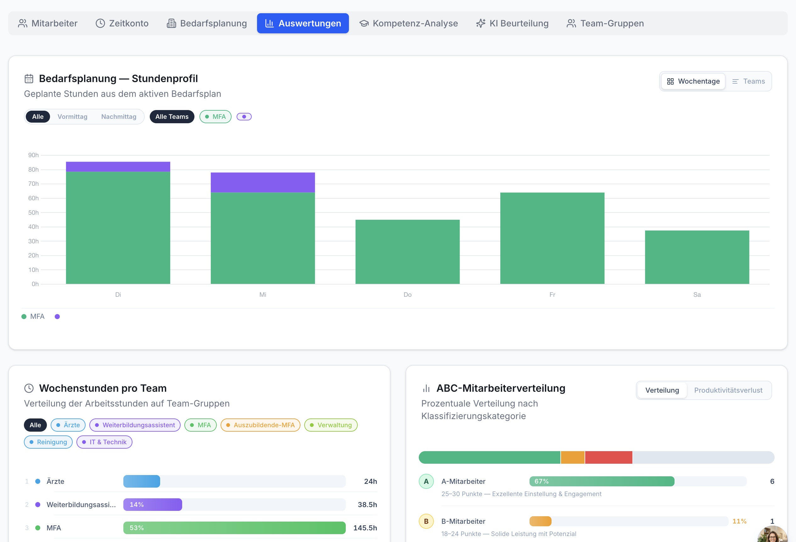Filter by the IT & Technik chip
This screenshot has width=796, height=542.
click(x=104, y=442)
